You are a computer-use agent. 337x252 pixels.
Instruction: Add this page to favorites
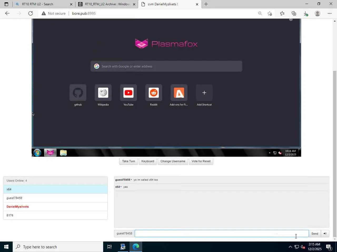(x=270, y=13)
